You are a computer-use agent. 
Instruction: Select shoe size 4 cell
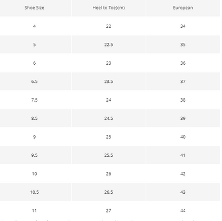(35, 26)
